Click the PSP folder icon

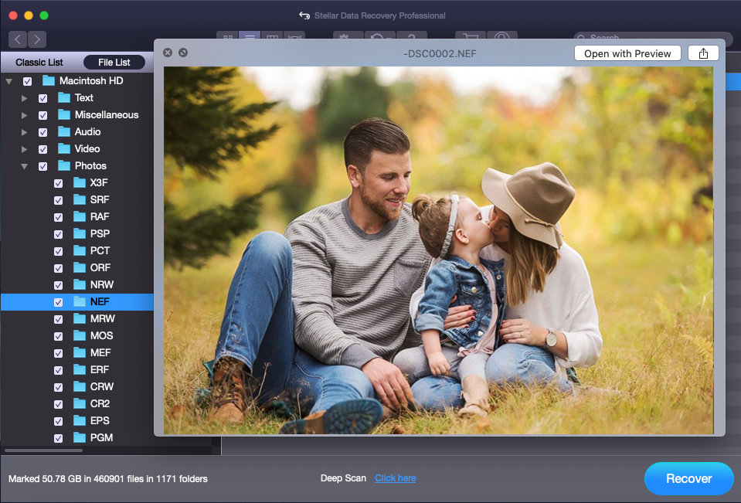tap(80, 234)
